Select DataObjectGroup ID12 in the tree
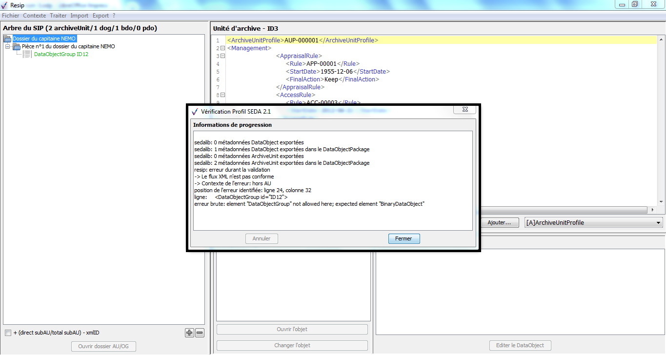Viewport: 666px width, 355px height. [x=61, y=54]
